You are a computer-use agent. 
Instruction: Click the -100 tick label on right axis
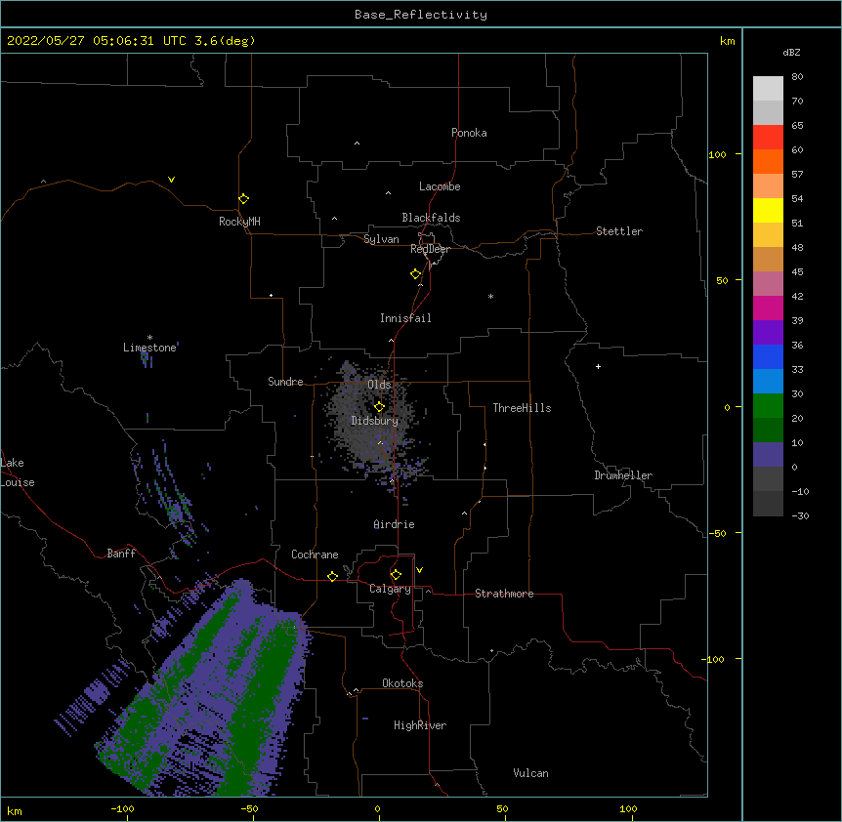coord(714,659)
